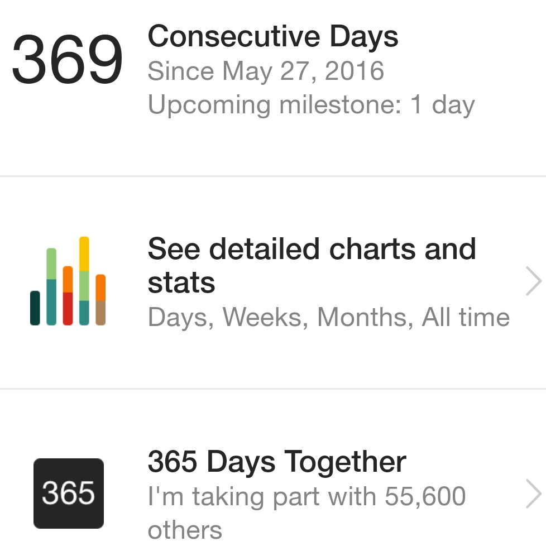Expand charts and stats via chevron

(534, 281)
